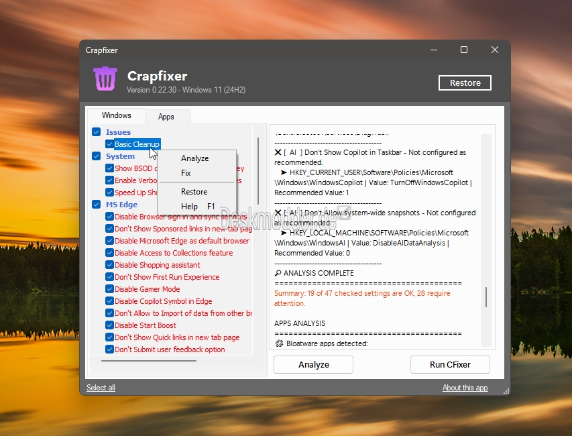The width and height of the screenshot is (572, 436).
Task: Select the MS Edge tree heading
Action: [122, 205]
